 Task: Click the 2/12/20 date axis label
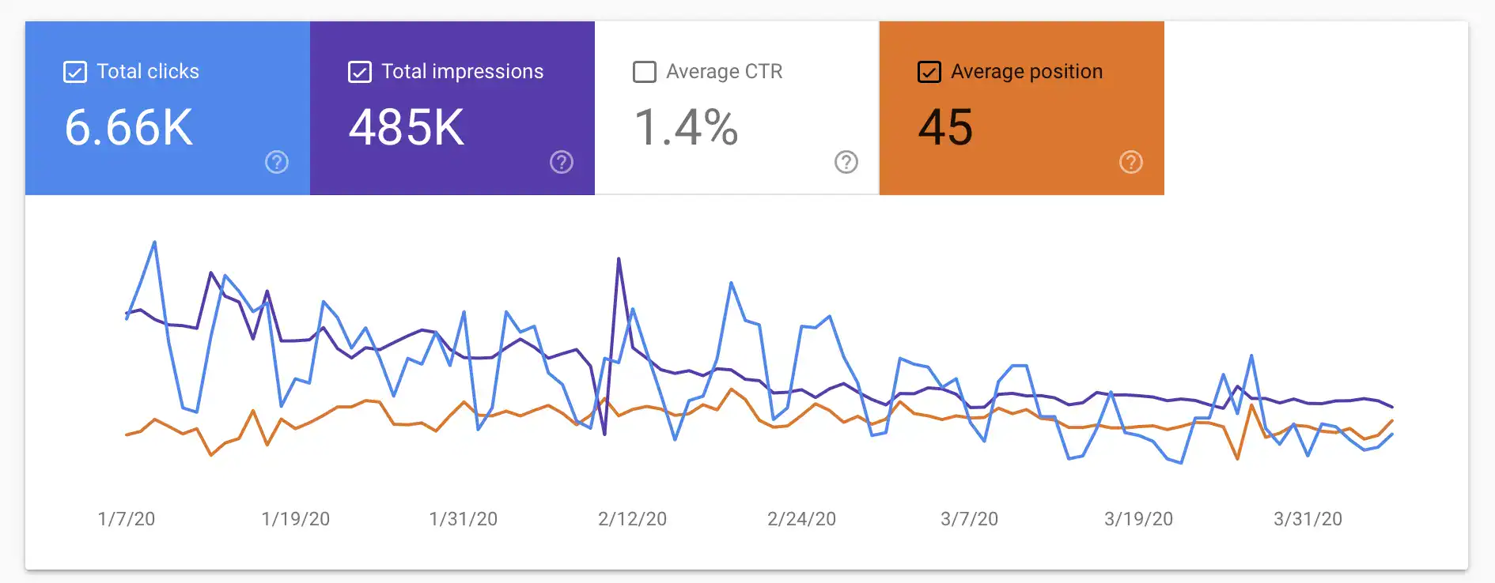pos(632,519)
